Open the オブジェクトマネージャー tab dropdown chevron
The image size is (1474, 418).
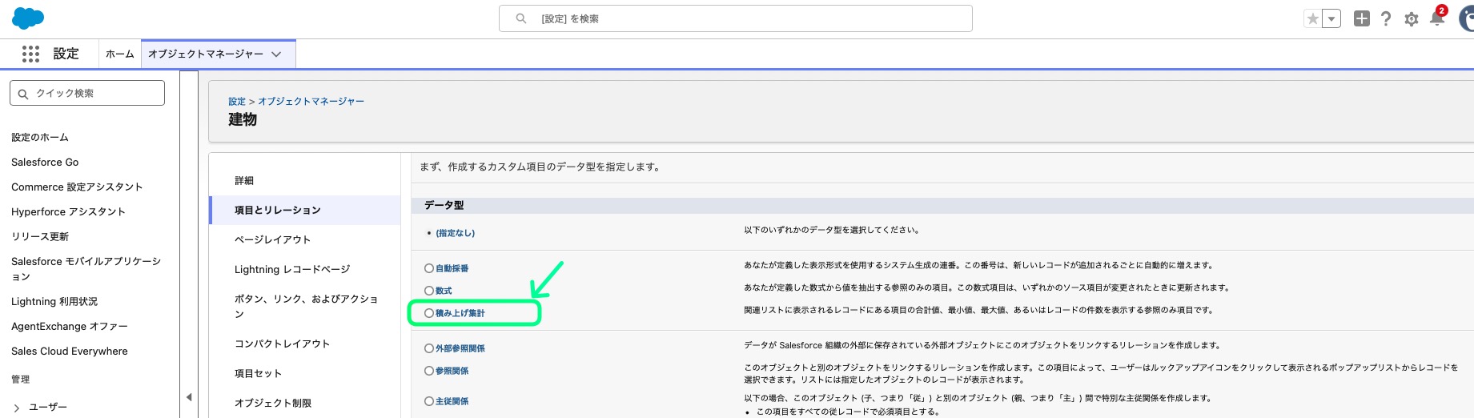click(276, 54)
